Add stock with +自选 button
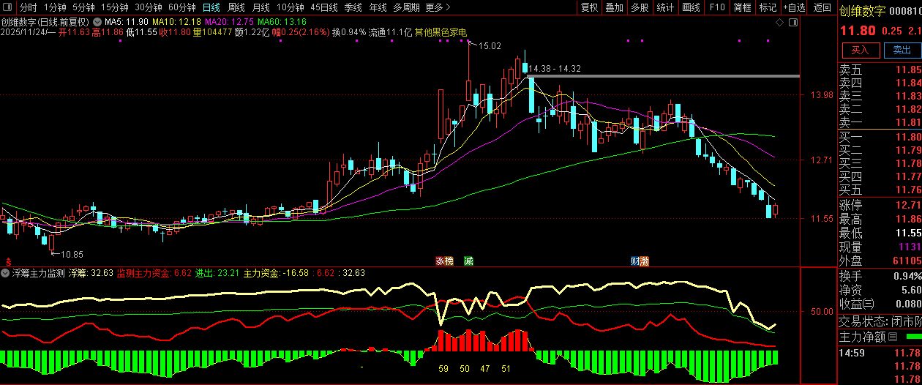 tap(794, 7)
